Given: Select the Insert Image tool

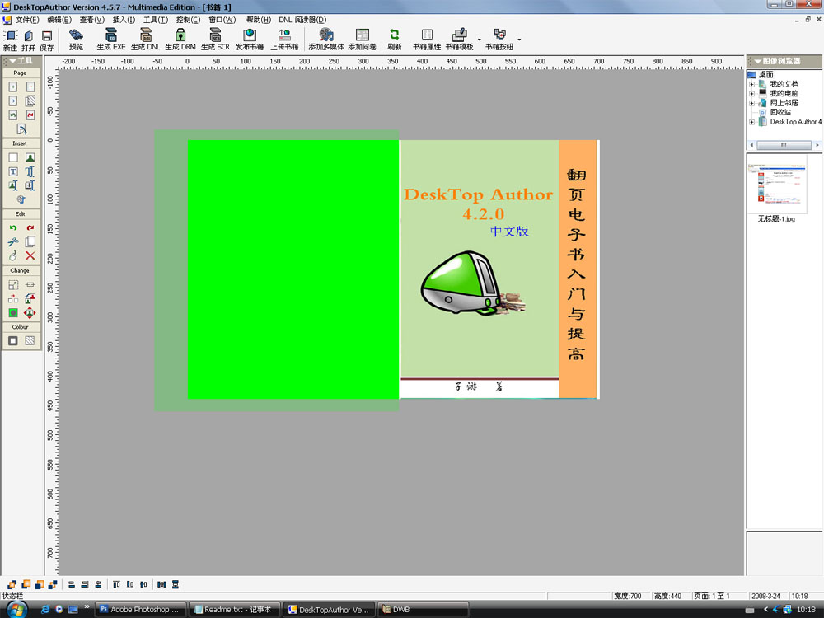Looking at the screenshot, I should [30, 157].
